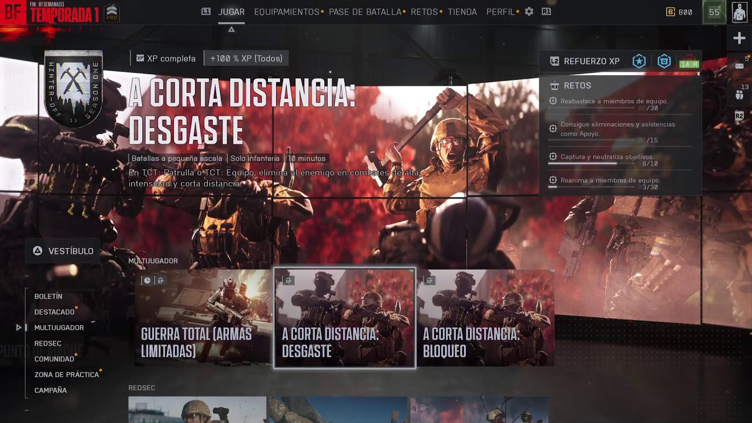
Task: Open the RETOS tab in the top bar
Action: (424, 12)
